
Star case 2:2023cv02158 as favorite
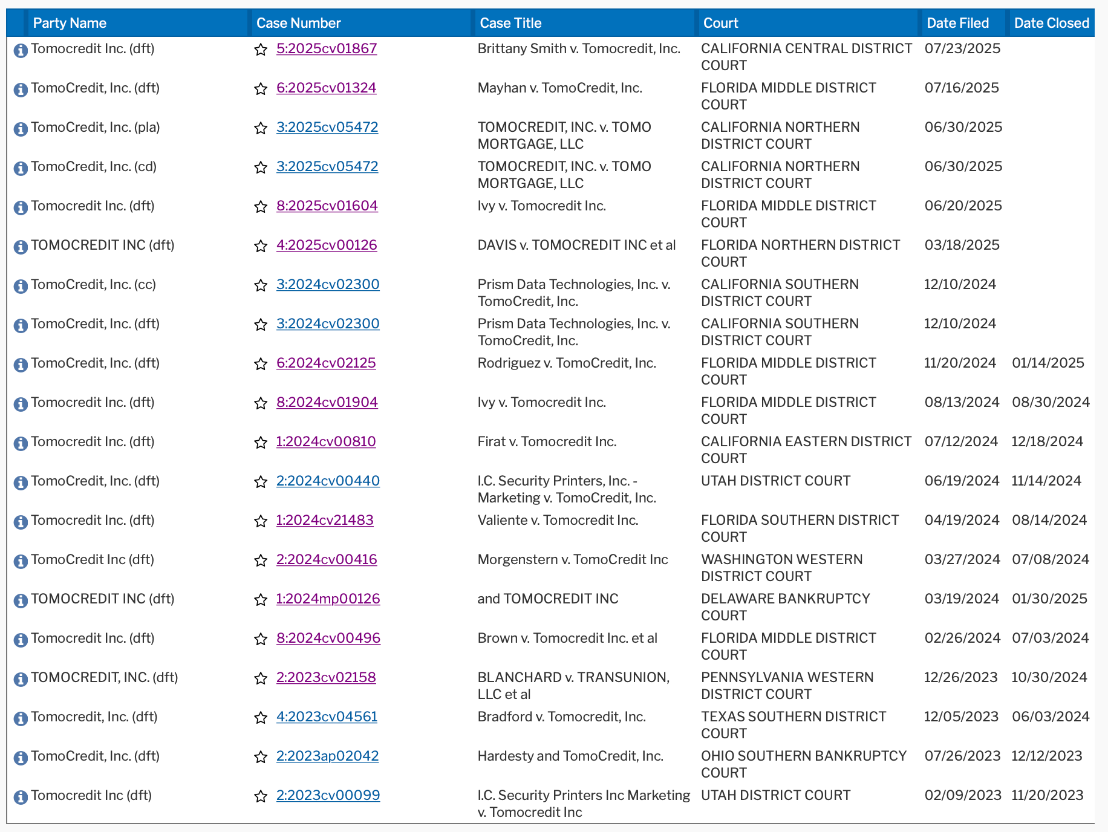coord(261,678)
